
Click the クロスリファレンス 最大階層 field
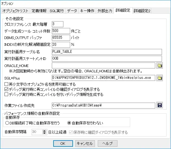pyautogui.click(x=58, y=24)
